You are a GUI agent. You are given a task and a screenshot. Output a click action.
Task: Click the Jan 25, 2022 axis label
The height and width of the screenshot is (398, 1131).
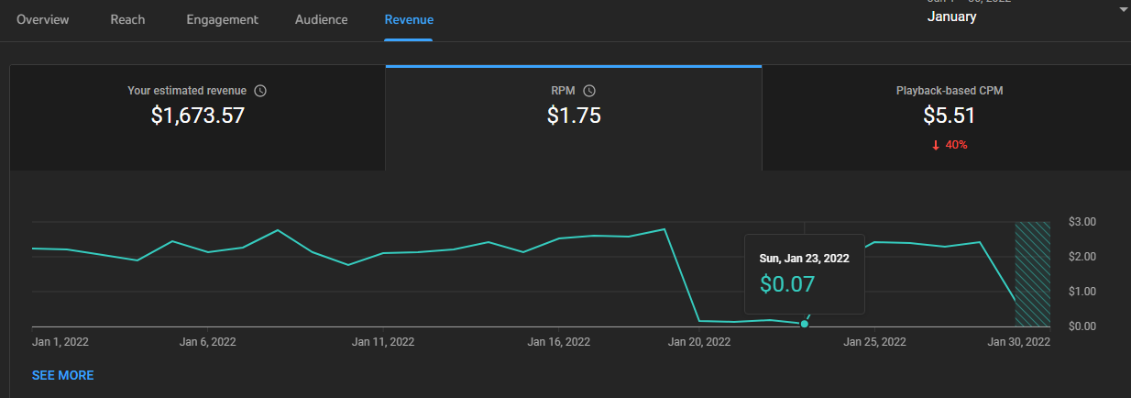click(x=875, y=342)
